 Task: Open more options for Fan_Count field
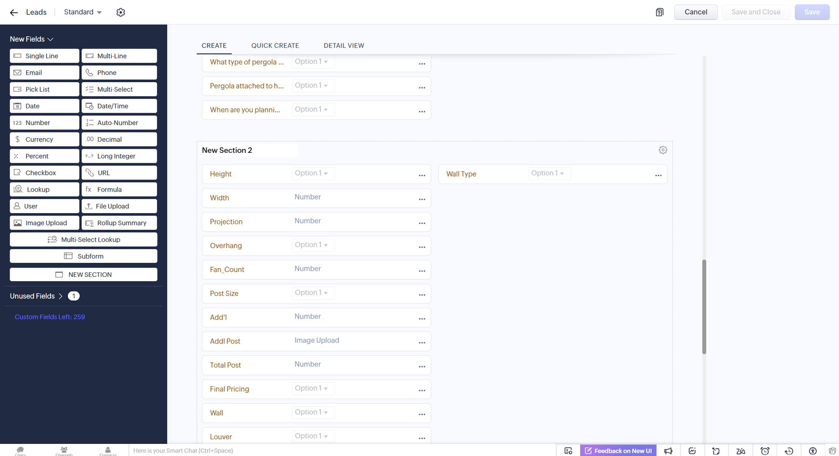click(422, 271)
